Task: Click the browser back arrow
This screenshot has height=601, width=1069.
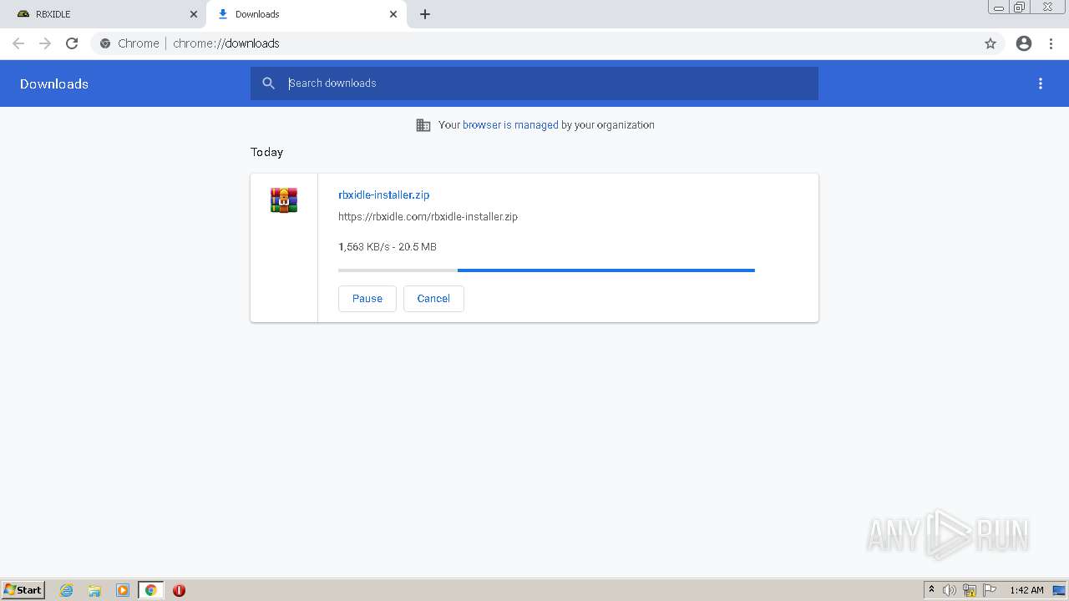Action: point(18,43)
